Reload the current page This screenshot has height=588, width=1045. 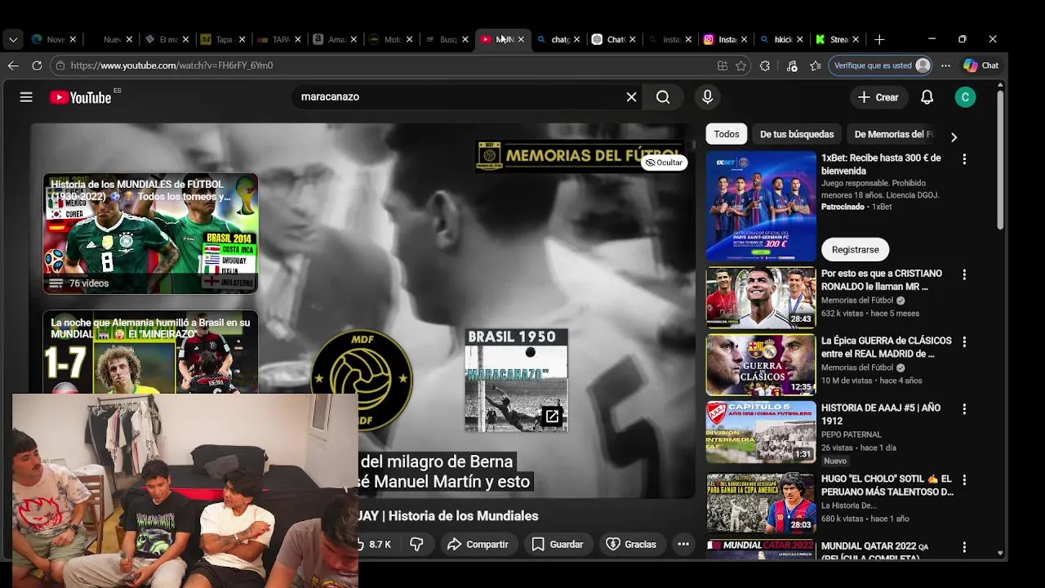coord(37,65)
